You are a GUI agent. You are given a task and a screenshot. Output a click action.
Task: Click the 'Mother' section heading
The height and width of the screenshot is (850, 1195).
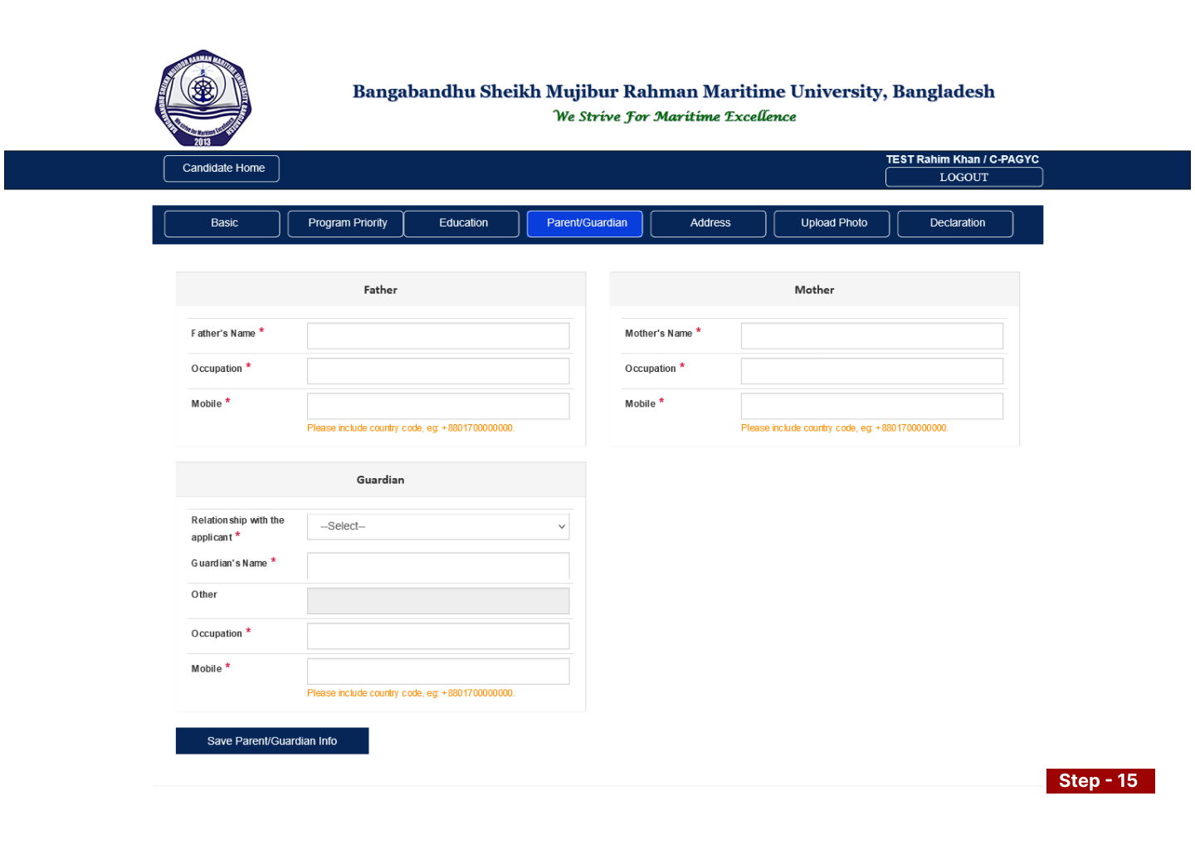coord(814,290)
